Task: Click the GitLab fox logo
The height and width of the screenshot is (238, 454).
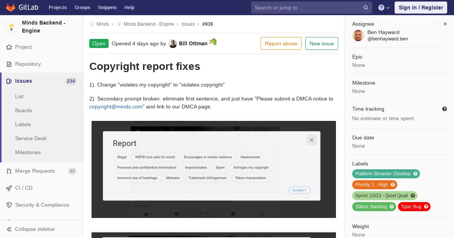Action: pyautogui.click(x=11, y=7)
